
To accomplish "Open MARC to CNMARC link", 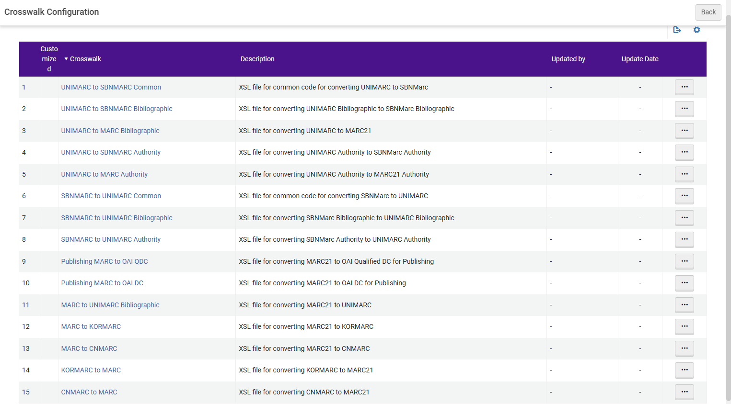I will coord(89,348).
